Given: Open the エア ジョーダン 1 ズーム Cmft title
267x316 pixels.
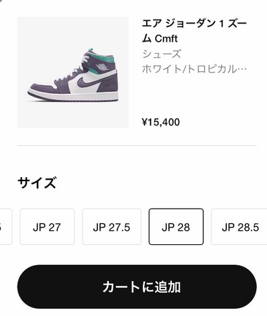Looking at the screenshot, I should point(194,31).
